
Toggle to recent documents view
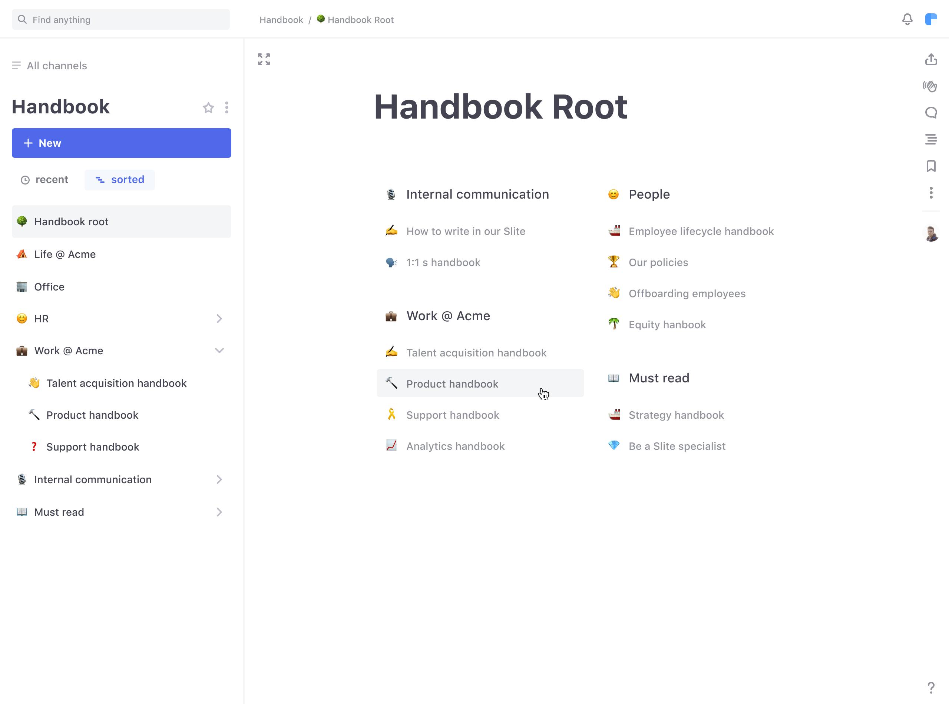[x=45, y=180]
